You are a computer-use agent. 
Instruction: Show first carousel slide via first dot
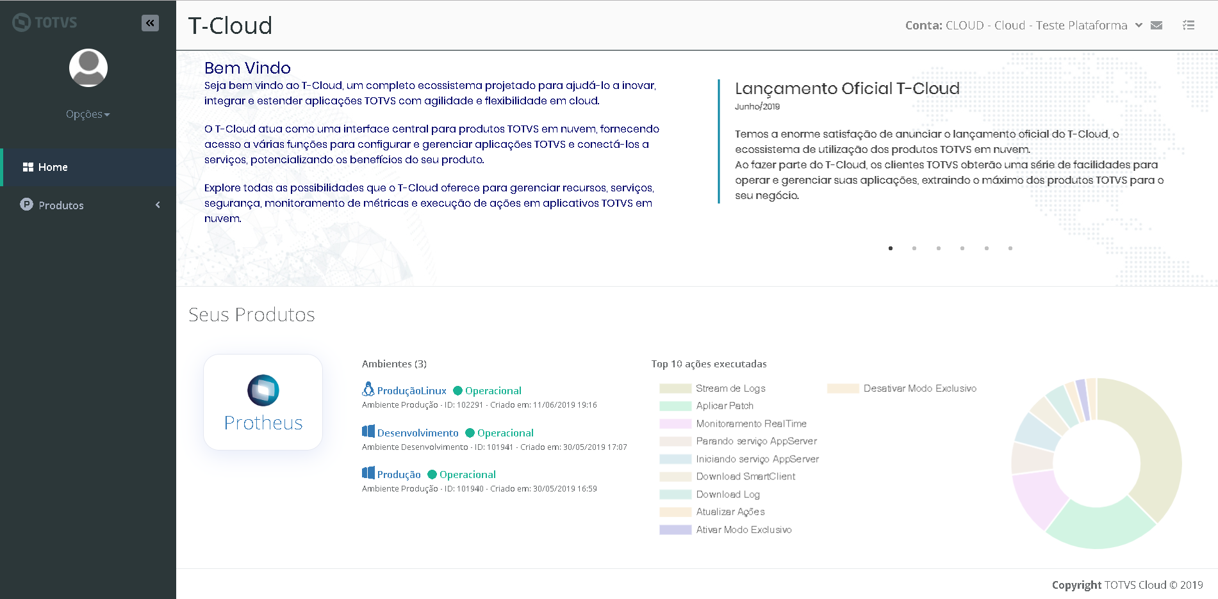[x=891, y=248]
